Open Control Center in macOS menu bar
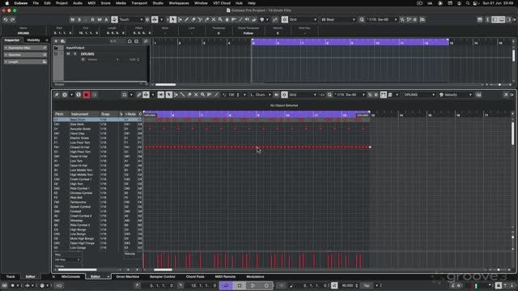The width and height of the screenshot is (518, 291). [x=475, y=3]
